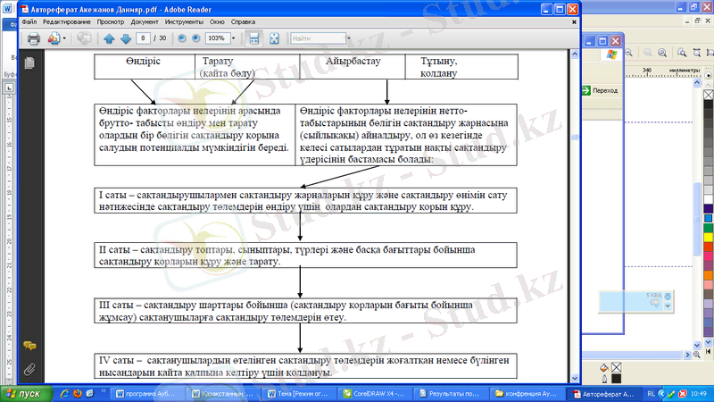Open the Файл menu
Viewport: 714px width, 402px height.
tap(29, 21)
